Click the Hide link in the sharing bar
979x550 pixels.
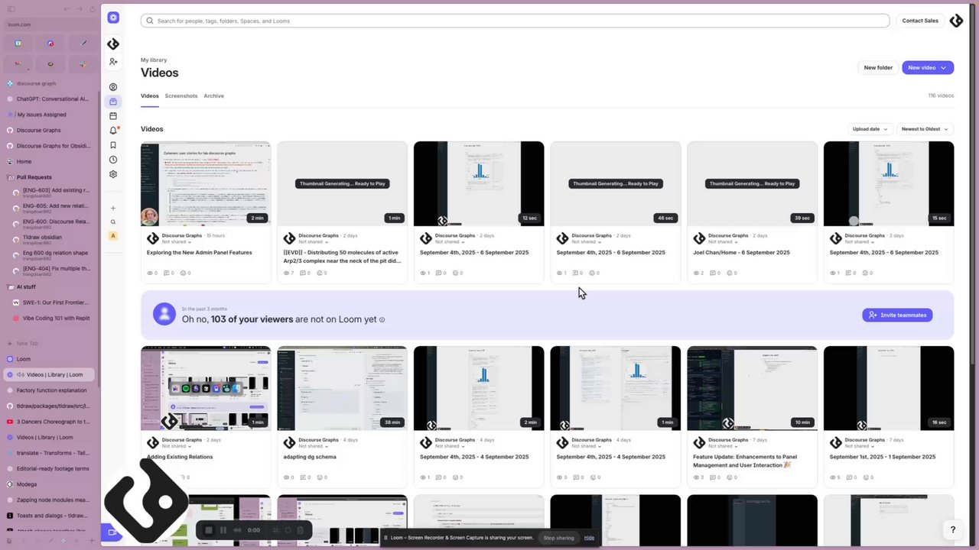click(589, 538)
